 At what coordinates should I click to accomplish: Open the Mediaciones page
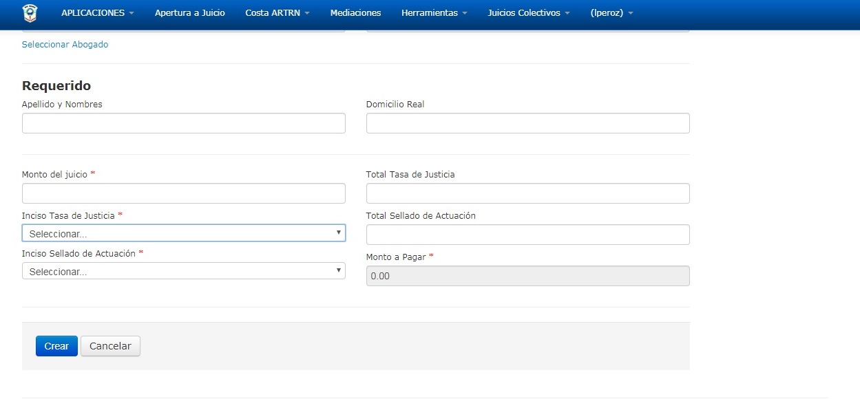pyautogui.click(x=355, y=13)
